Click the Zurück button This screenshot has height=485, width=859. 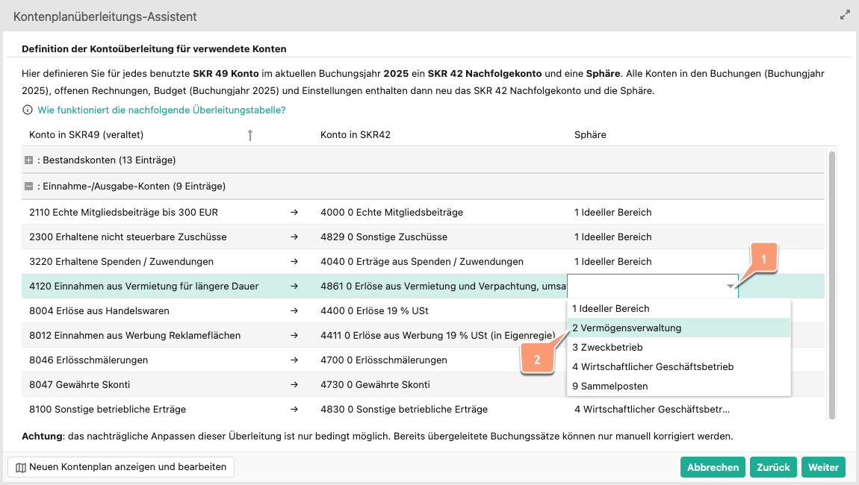pyautogui.click(x=773, y=468)
